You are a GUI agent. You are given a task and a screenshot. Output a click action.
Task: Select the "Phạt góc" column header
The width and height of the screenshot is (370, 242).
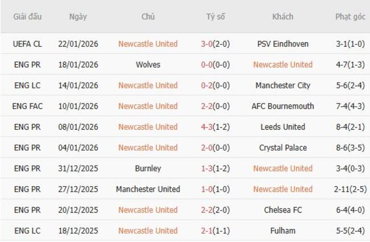click(x=350, y=17)
